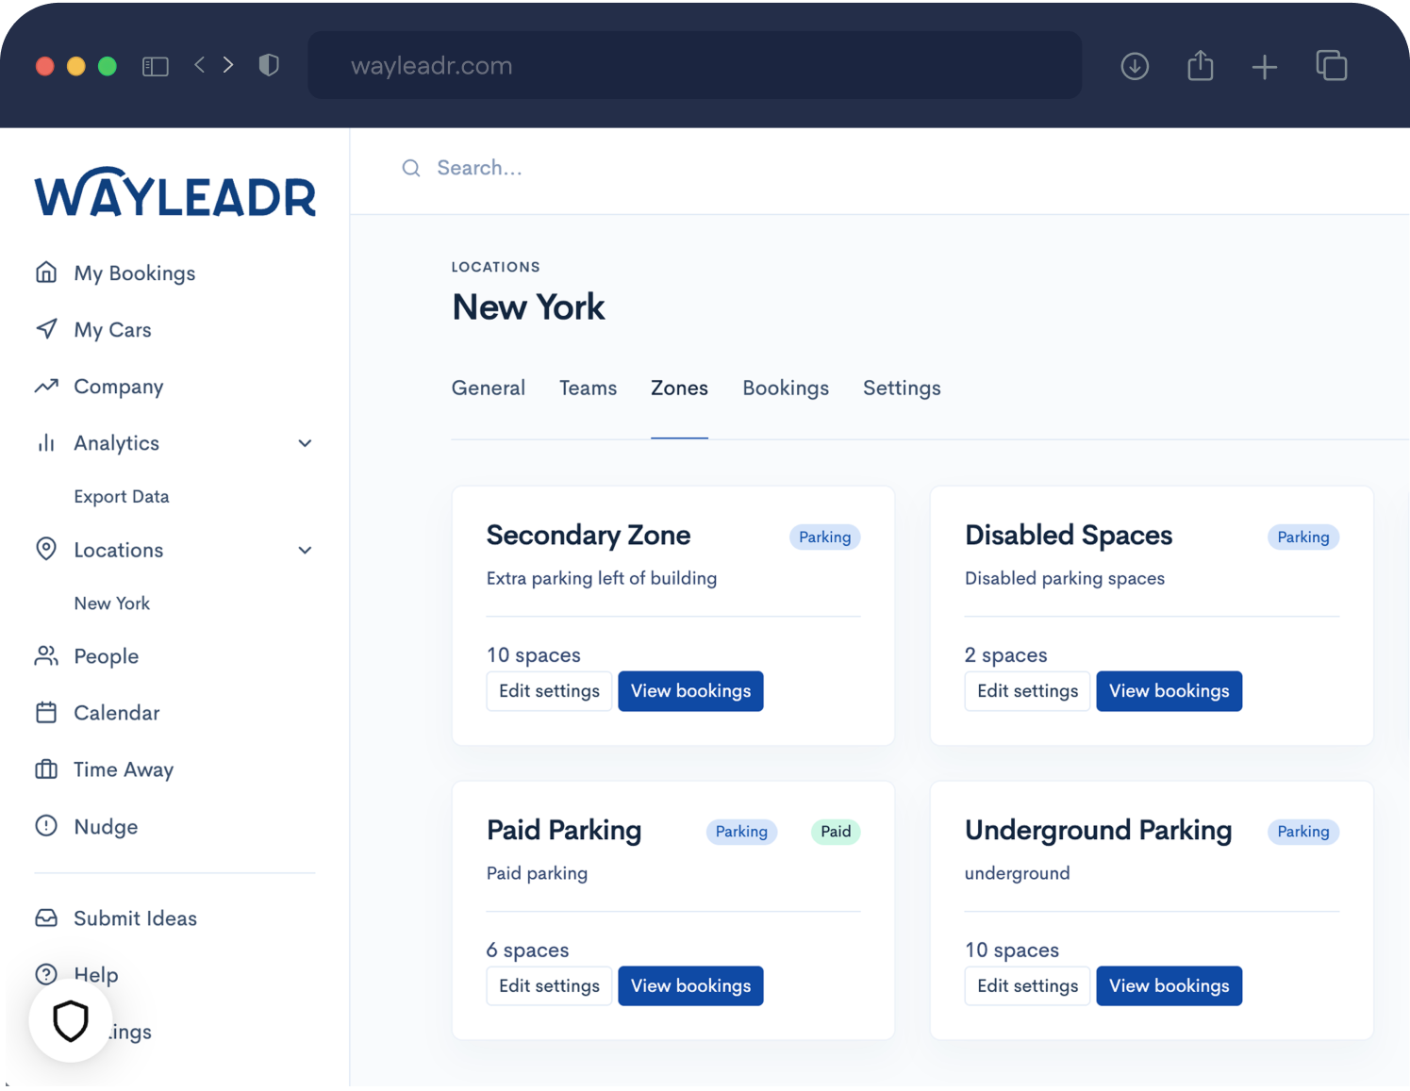This screenshot has height=1091, width=1410.
Task: Select the Locations pin icon
Action: [x=46, y=550]
